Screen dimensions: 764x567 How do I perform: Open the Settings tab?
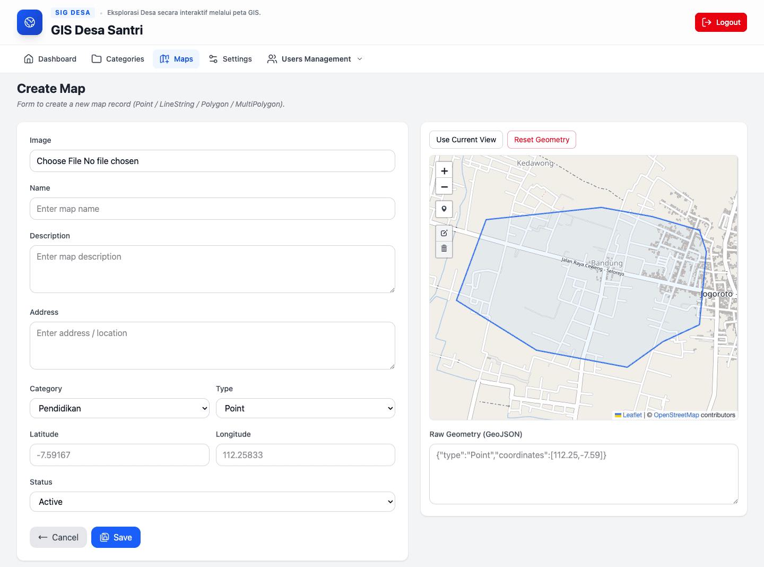(230, 59)
